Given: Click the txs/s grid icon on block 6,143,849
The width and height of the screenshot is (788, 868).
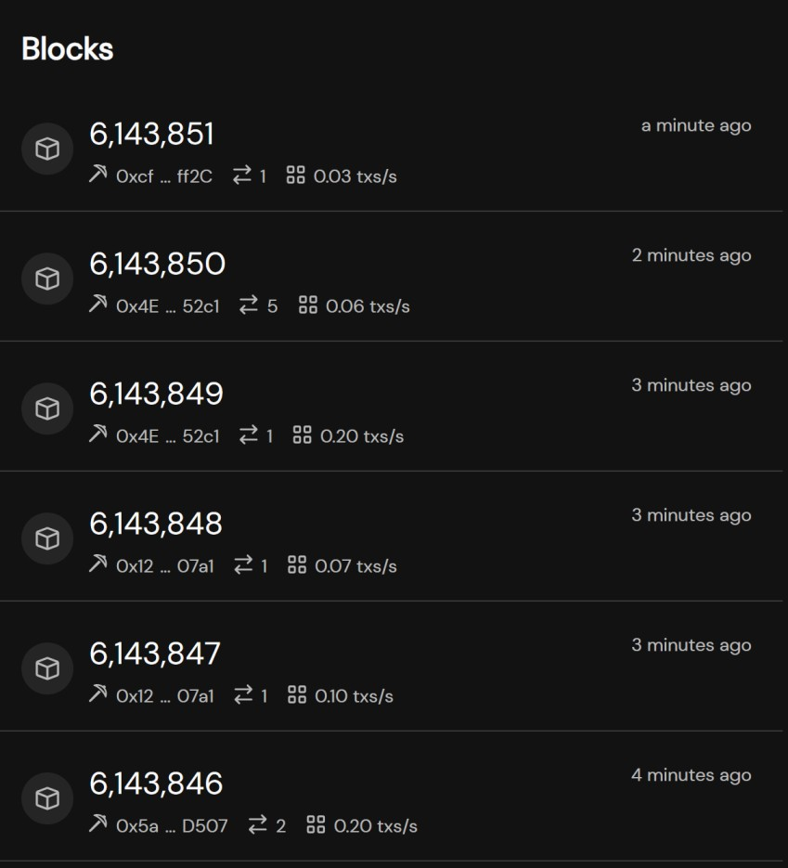Looking at the screenshot, I should 301,435.
